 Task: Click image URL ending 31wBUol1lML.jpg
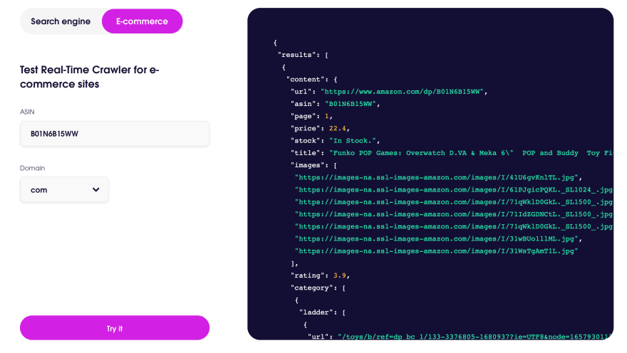(x=437, y=239)
